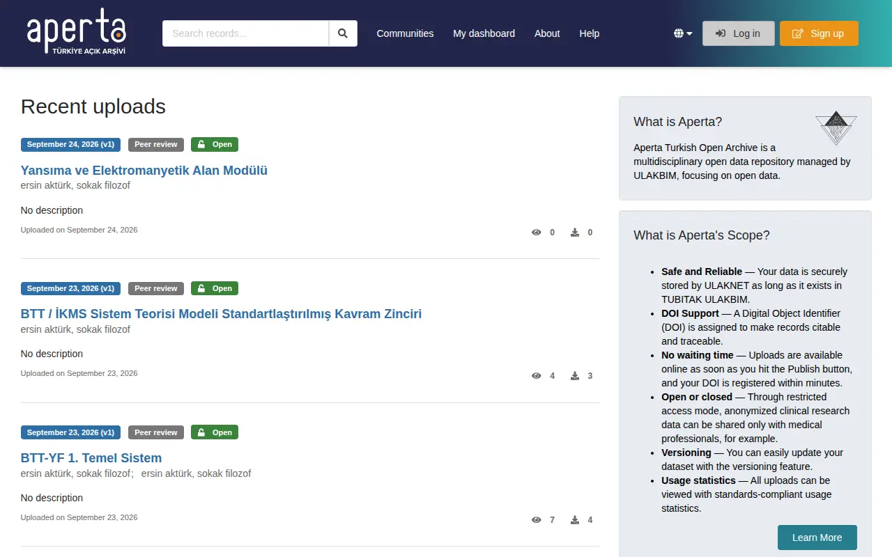
Task: Click the Learn More button
Action: pos(817,538)
